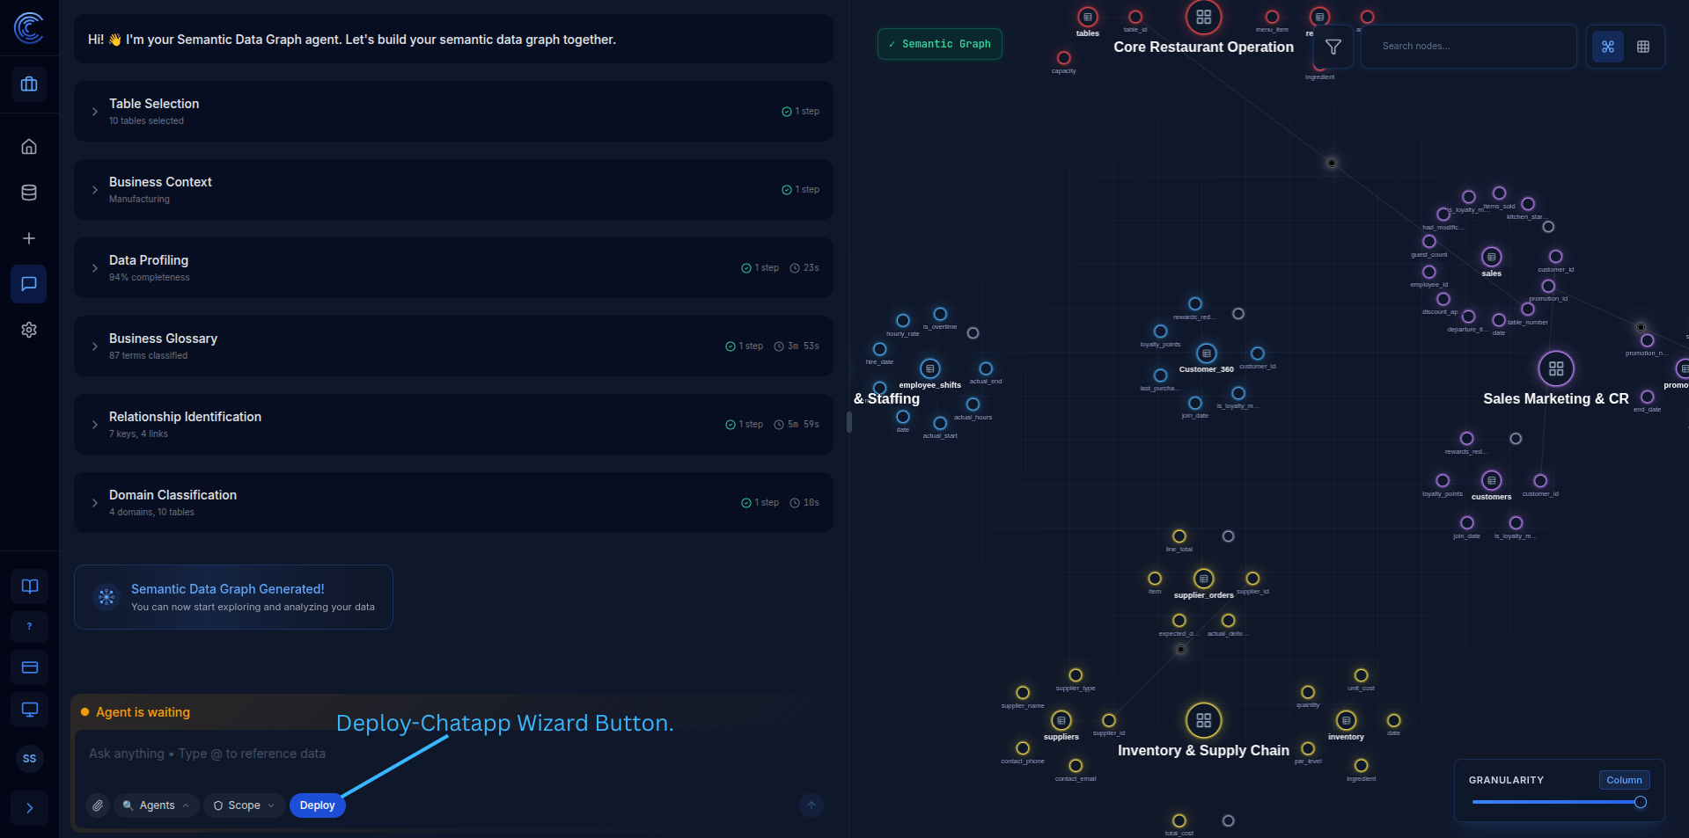Screen dimensions: 1689x838
Task: Open the Scope dropdown
Action: 244,805
